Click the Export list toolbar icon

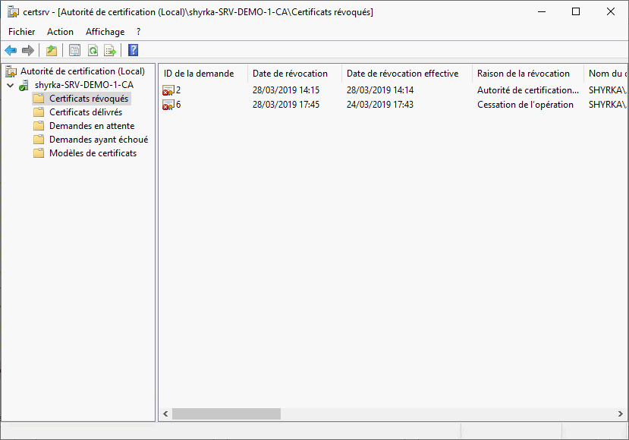pyautogui.click(x=110, y=51)
